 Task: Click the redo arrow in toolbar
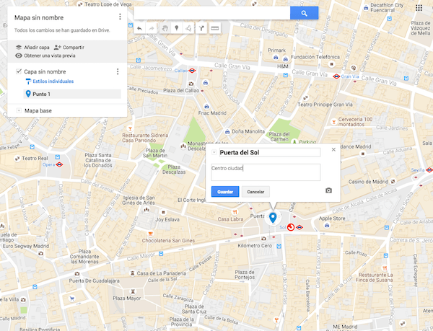tap(152, 28)
